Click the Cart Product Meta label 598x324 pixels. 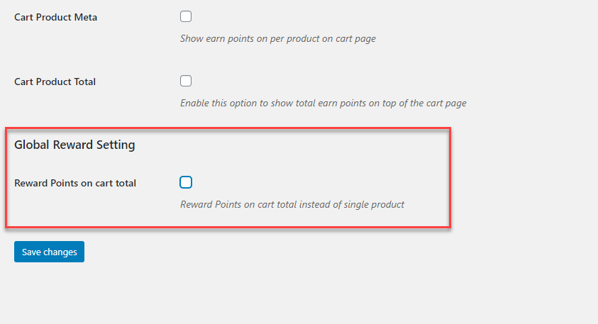pos(55,17)
